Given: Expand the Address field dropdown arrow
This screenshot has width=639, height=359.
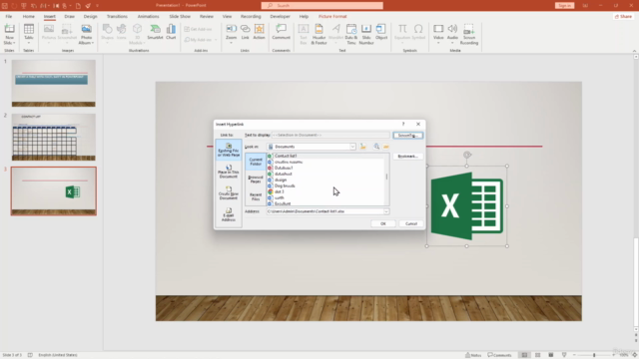Looking at the screenshot, I should coord(386,211).
